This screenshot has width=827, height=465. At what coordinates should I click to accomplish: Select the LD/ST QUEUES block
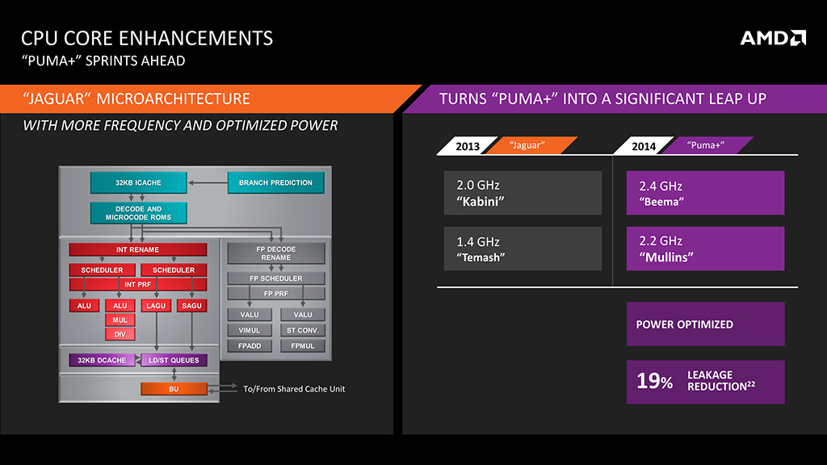tap(174, 360)
